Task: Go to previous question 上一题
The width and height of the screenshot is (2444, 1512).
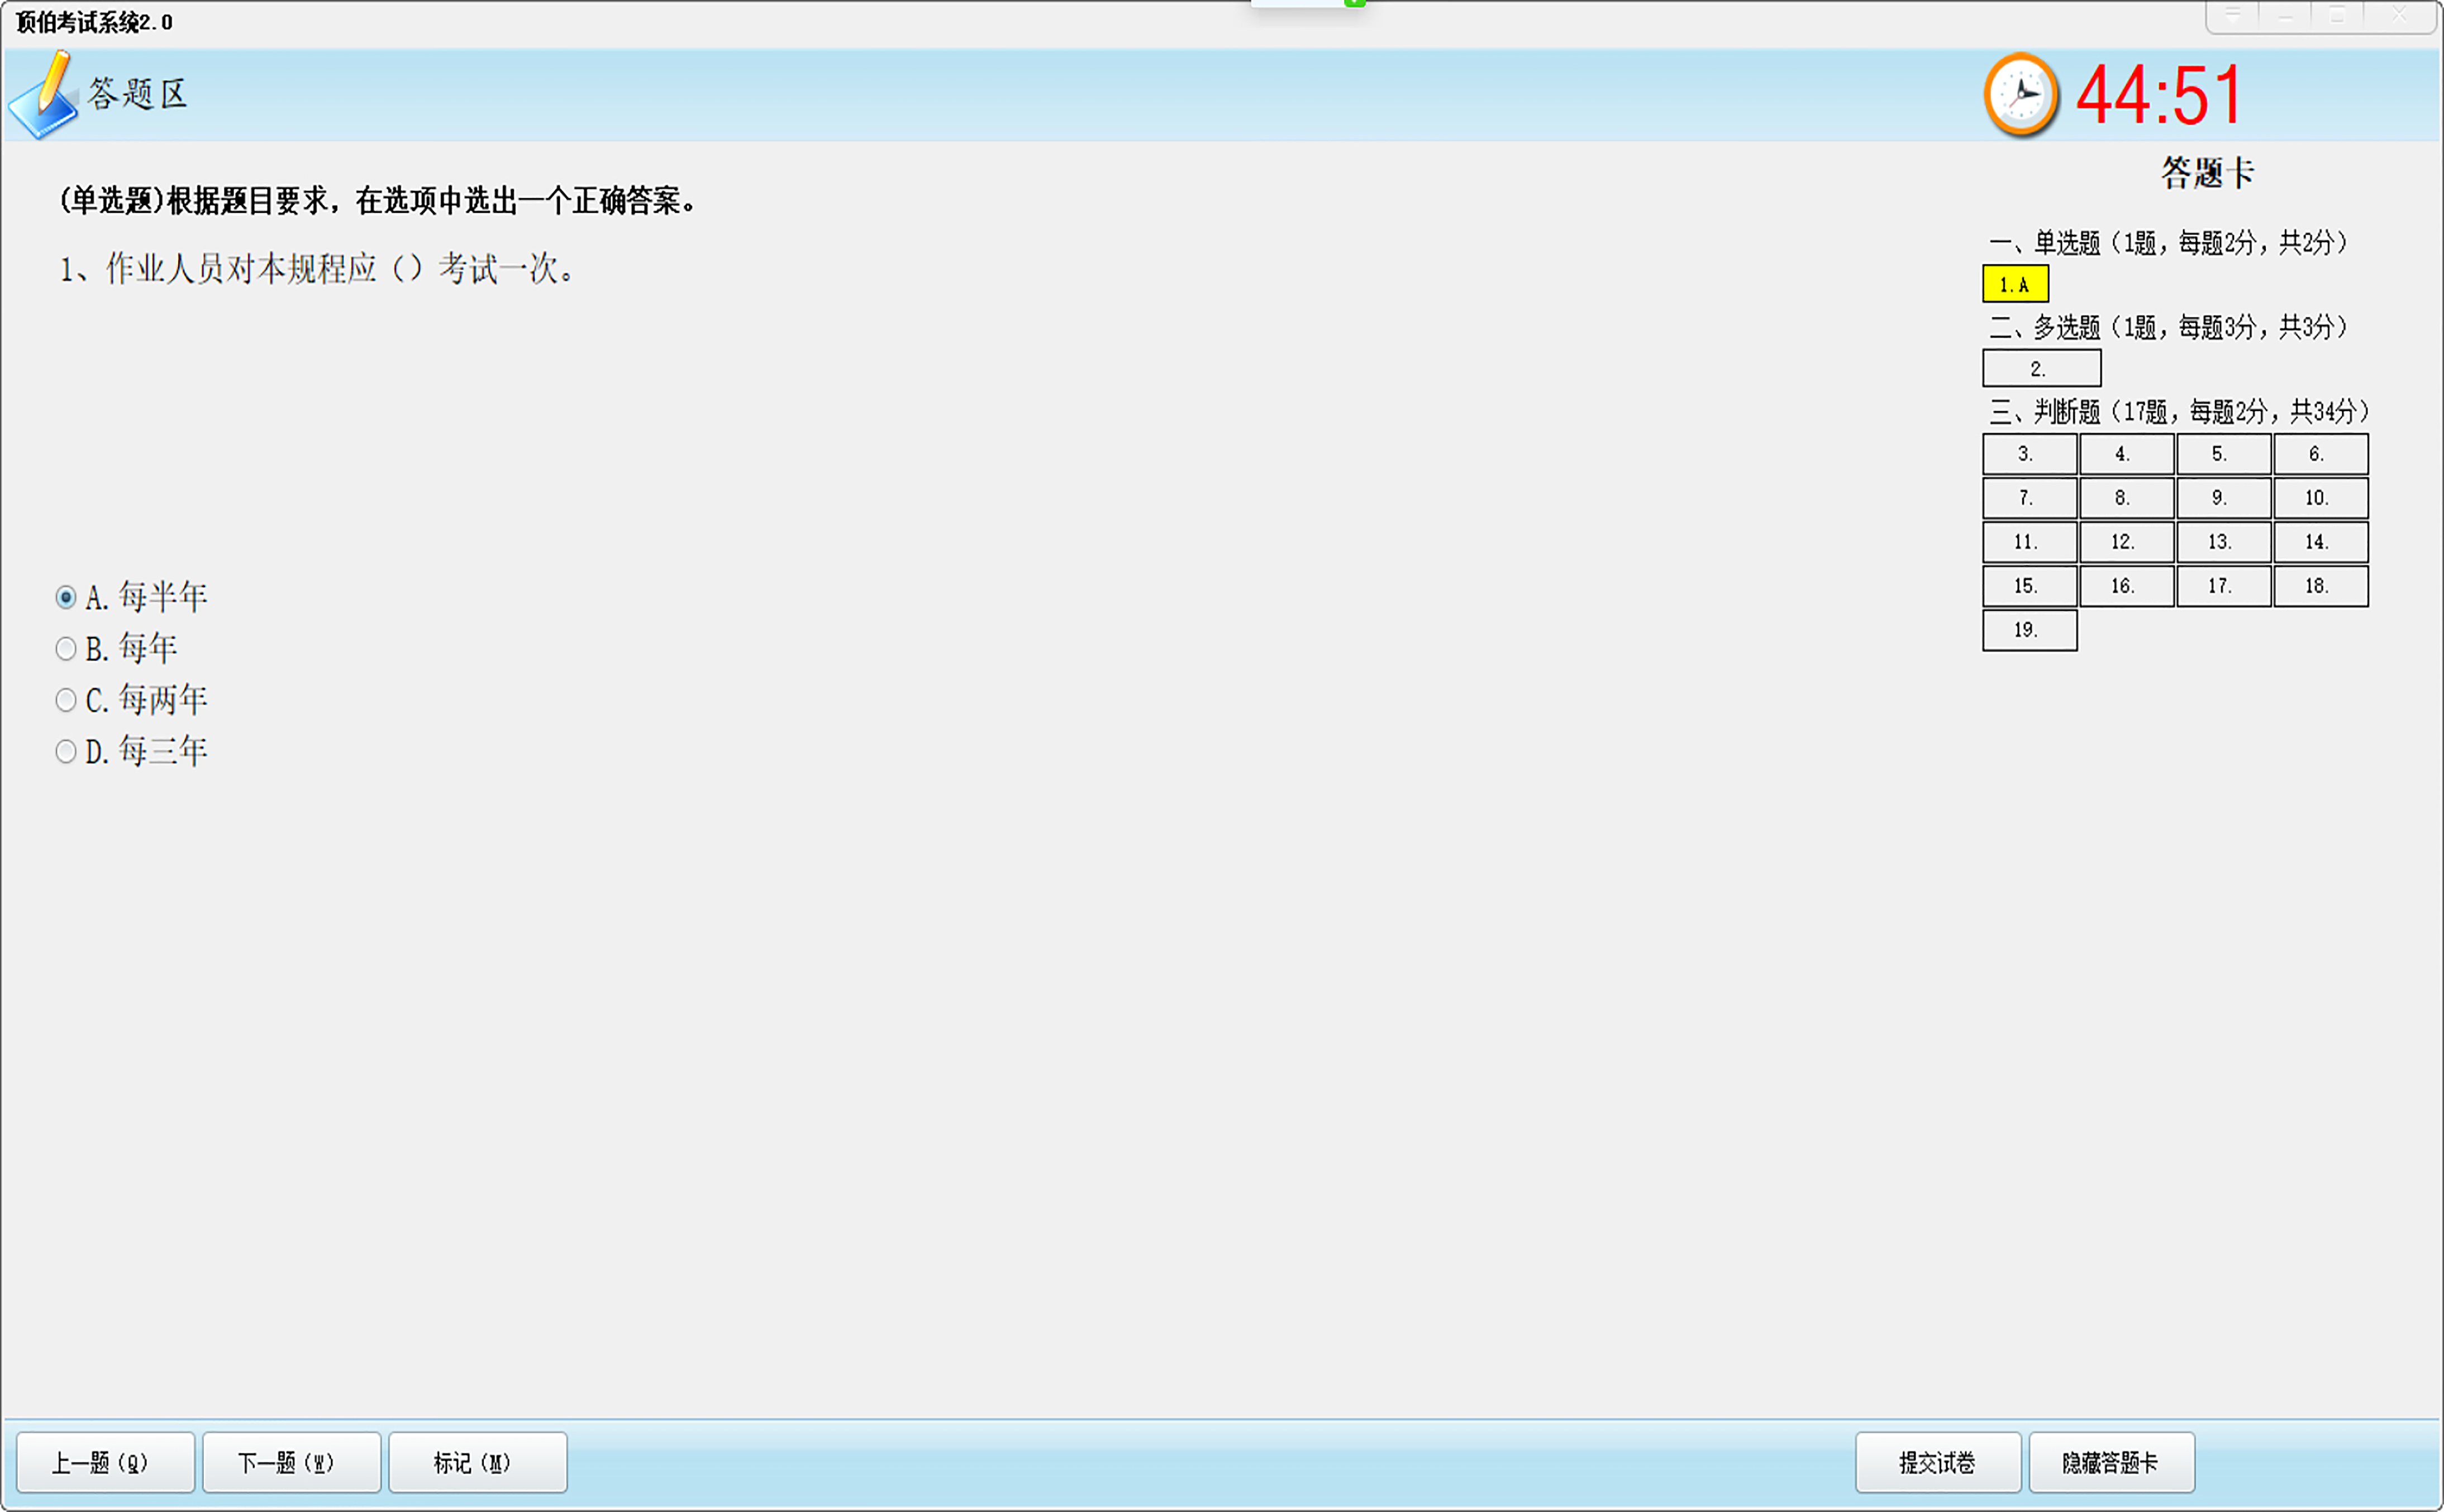Action: [x=105, y=1462]
